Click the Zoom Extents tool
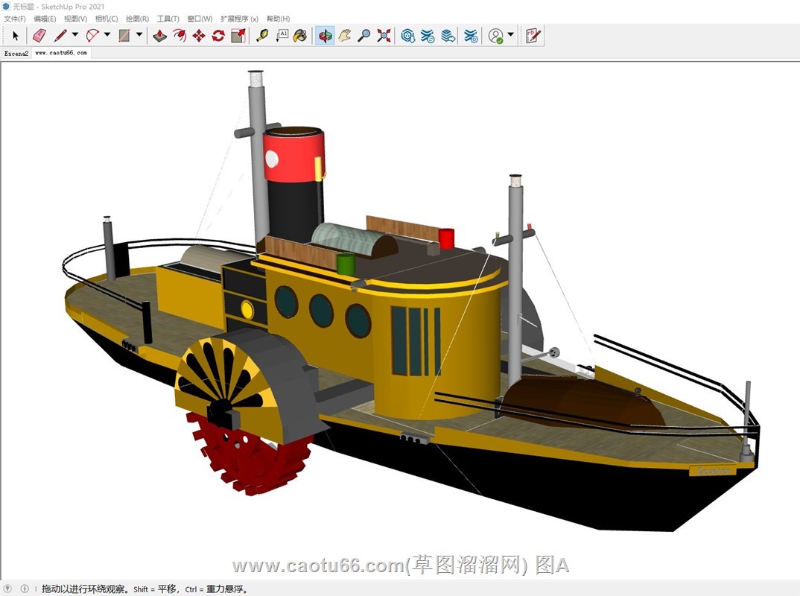Screen dimensions: 800x596 point(384,35)
